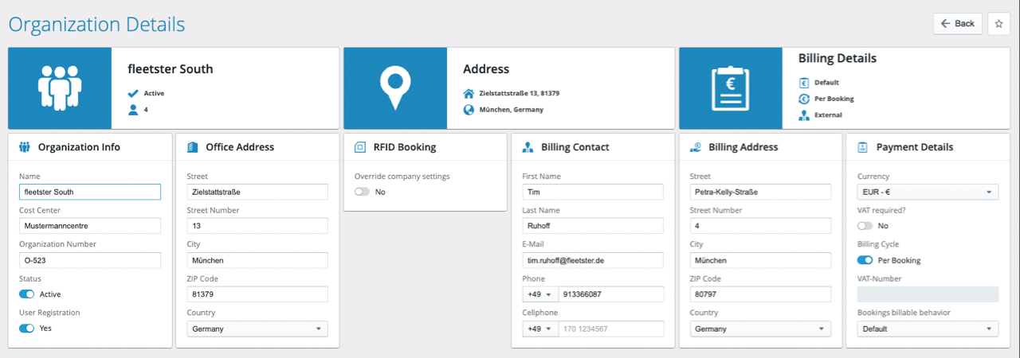Click the E-Mail field

pos(593,260)
